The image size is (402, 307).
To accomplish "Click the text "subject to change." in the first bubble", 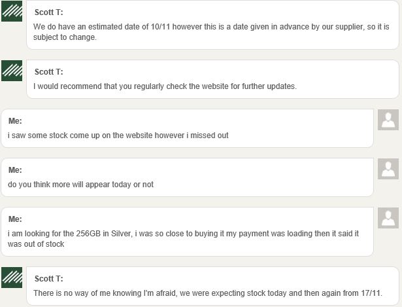I will click(x=65, y=37).
